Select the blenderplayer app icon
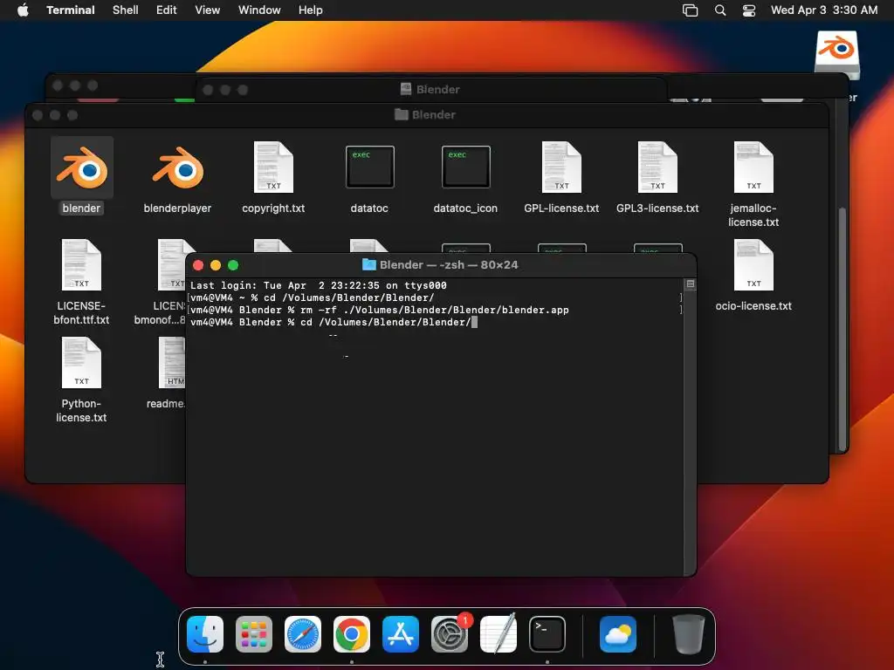The height and width of the screenshot is (670, 894). pyautogui.click(x=177, y=167)
